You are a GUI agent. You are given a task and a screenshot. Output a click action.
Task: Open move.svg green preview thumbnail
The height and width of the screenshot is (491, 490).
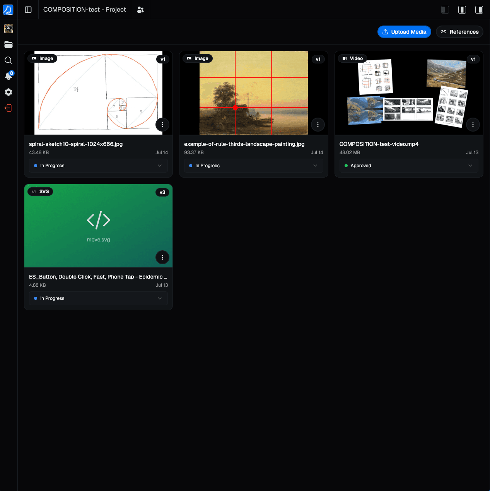pyautogui.click(x=98, y=226)
